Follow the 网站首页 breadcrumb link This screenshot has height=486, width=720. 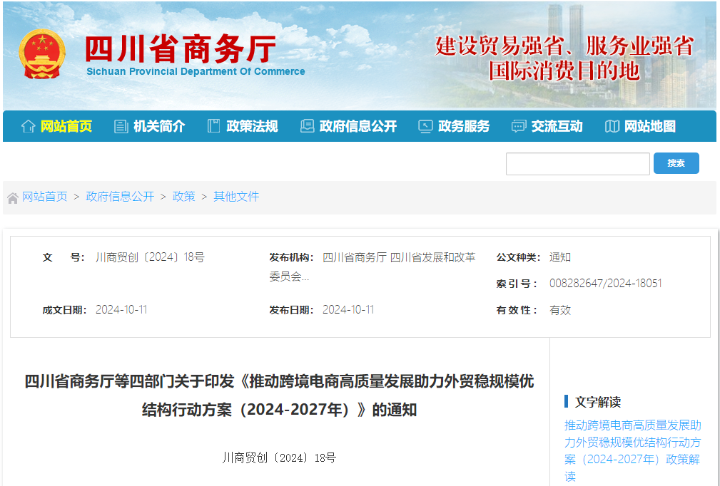44,197
